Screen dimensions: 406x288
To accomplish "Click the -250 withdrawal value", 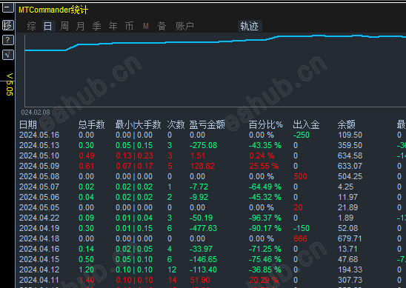I will pos(302,135).
